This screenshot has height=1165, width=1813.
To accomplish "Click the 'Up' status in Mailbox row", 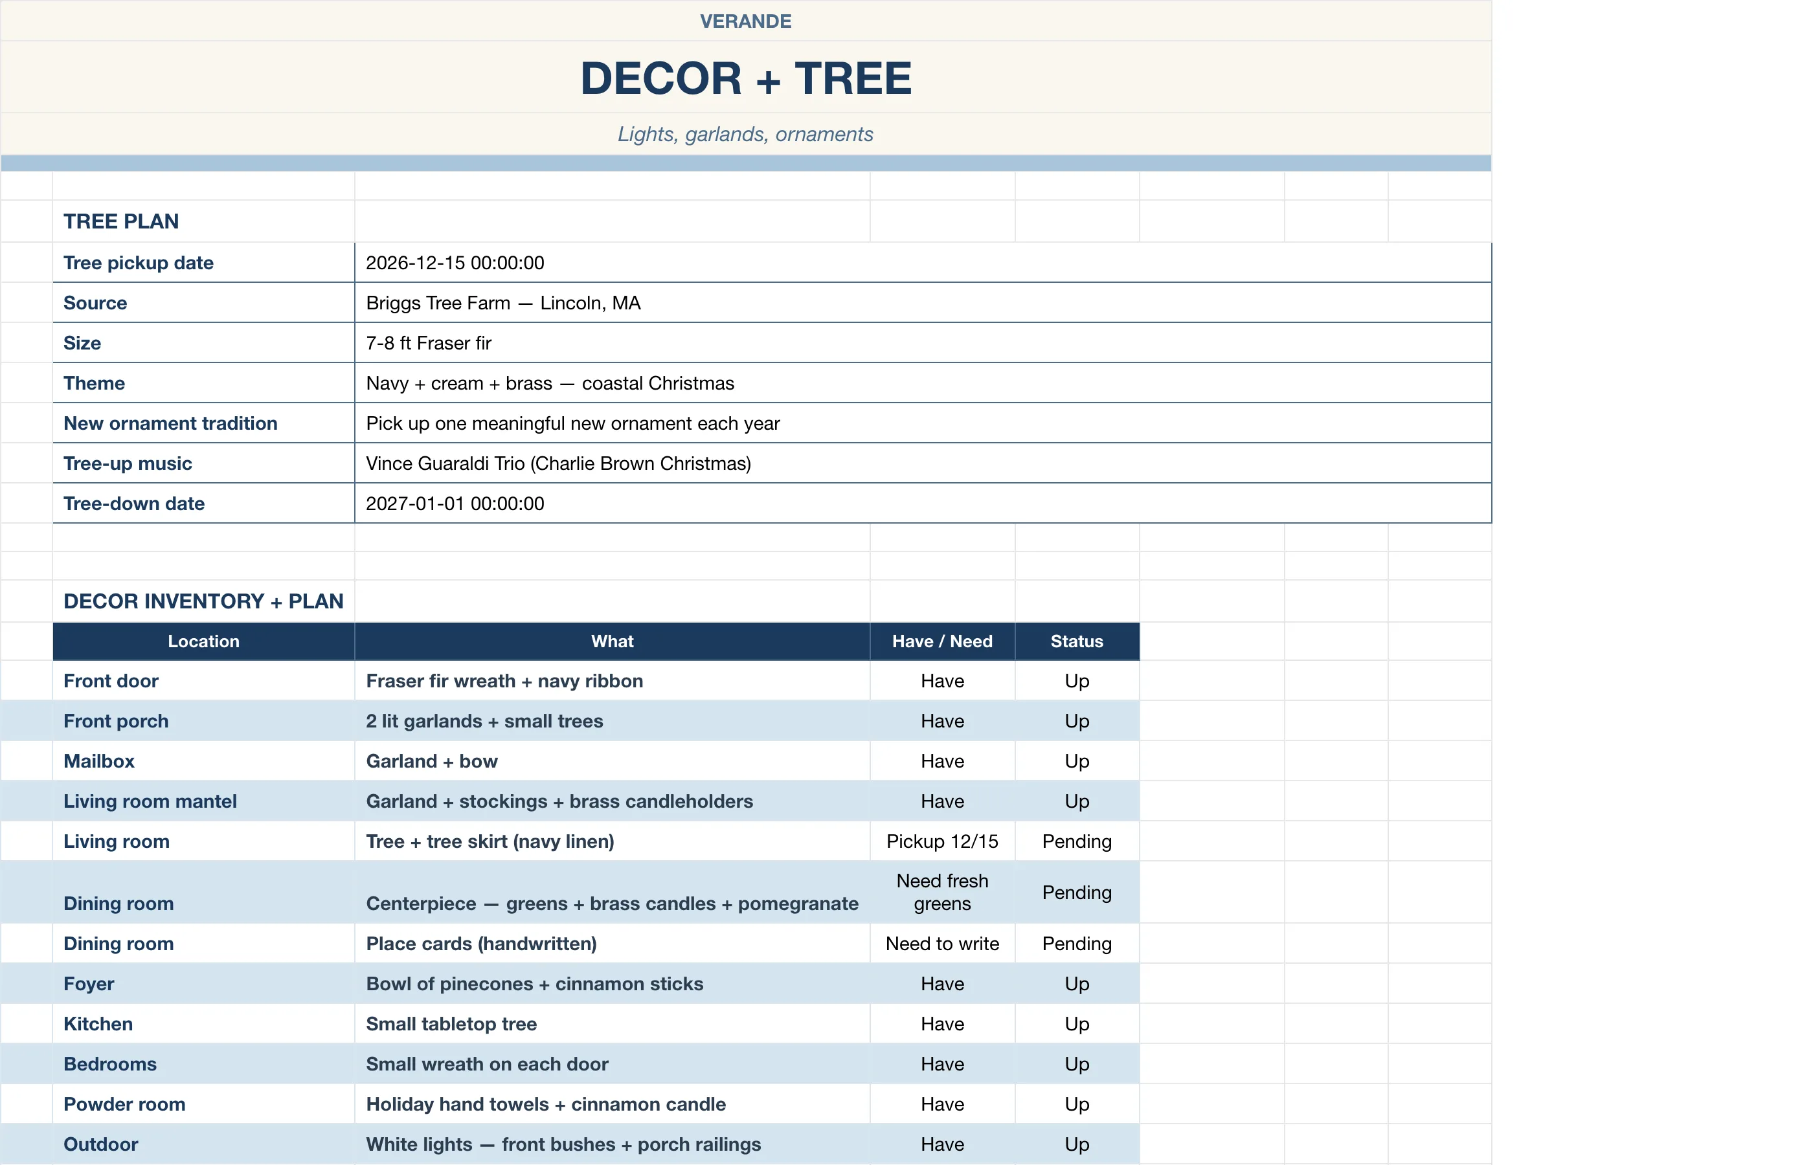I will tap(1077, 761).
